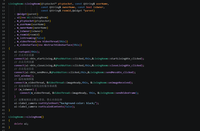Click the setupUi call
Viewport: 200px width, 131px height.
coord(25,52)
